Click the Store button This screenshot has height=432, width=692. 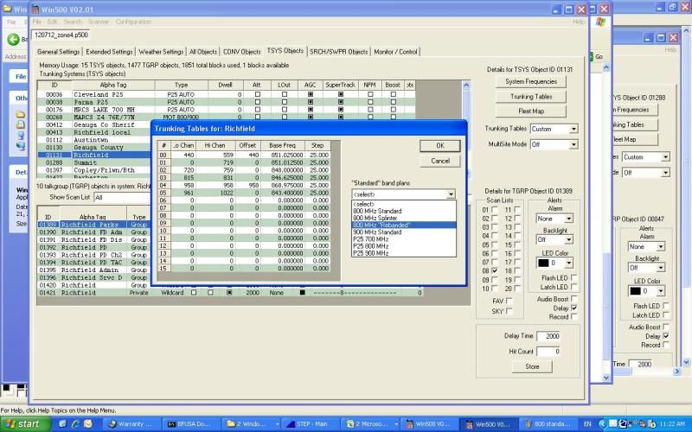pyautogui.click(x=532, y=366)
